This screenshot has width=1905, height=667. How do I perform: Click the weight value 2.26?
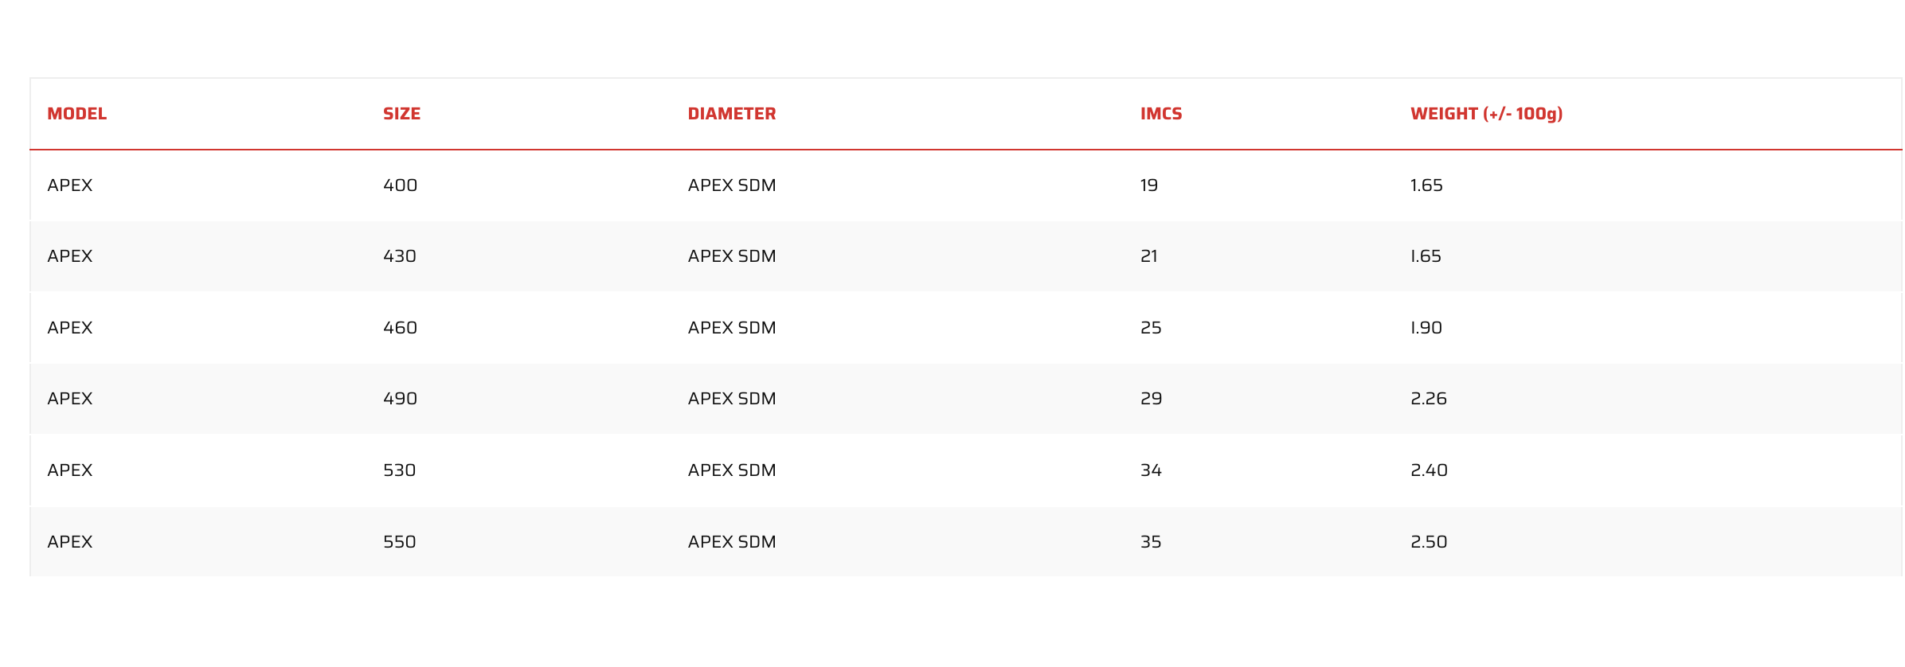click(x=1429, y=399)
